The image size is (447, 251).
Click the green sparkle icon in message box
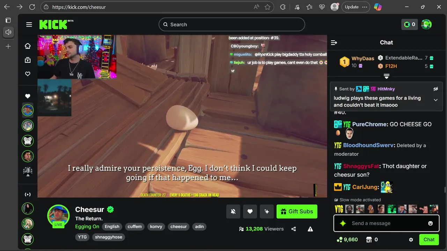343,223
